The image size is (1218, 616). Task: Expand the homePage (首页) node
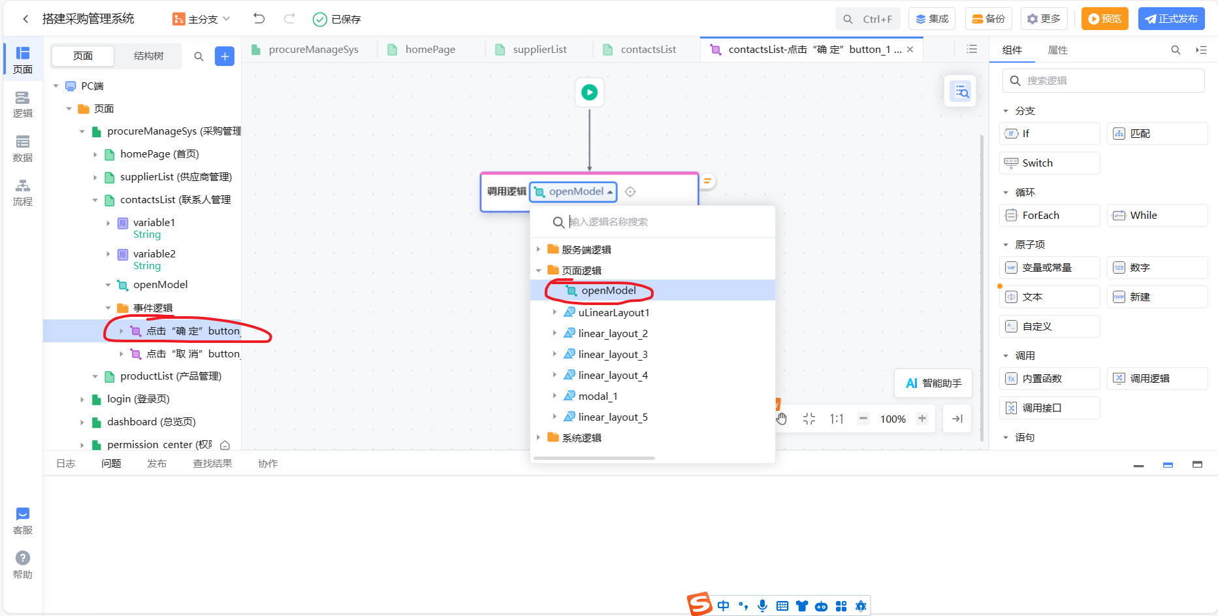pos(95,155)
